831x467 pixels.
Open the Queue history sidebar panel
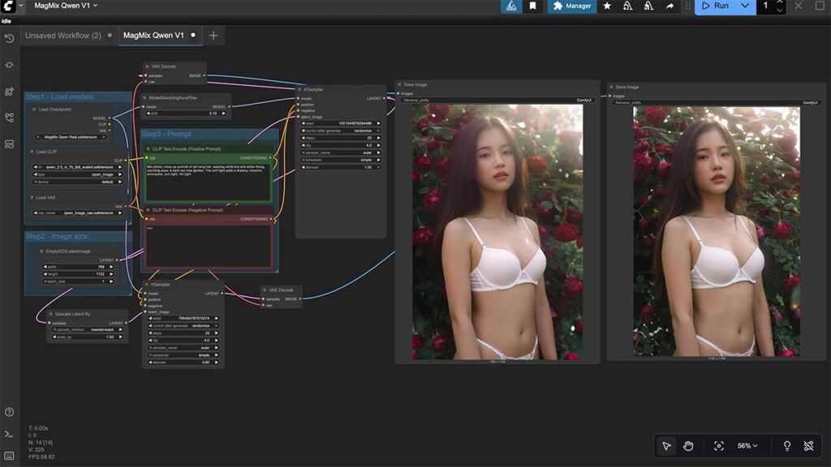coord(9,38)
